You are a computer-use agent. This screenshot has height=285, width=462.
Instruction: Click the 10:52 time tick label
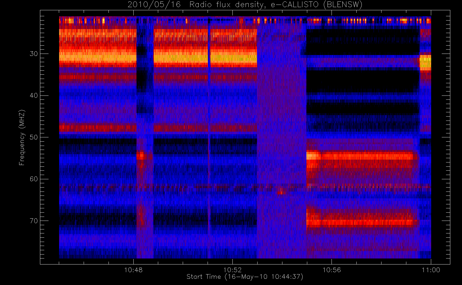tap(232, 270)
